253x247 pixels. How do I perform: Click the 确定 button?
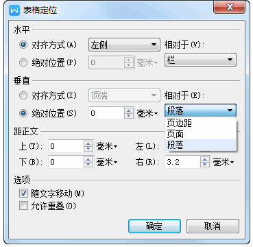(154, 226)
